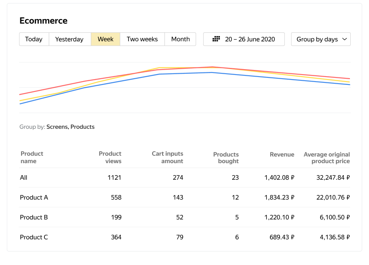Click the Product name column header
The width and height of the screenshot is (369, 265).
(x=32, y=157)
